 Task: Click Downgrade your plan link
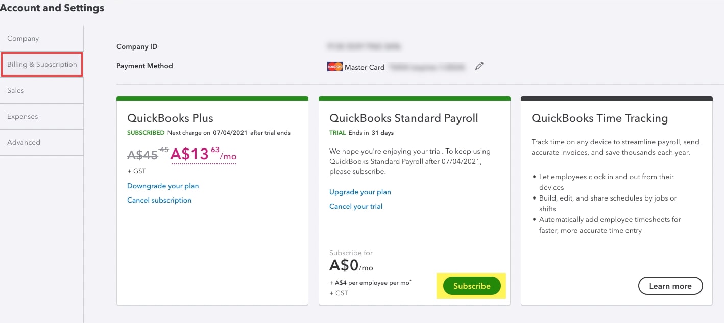tap(163, 186)
